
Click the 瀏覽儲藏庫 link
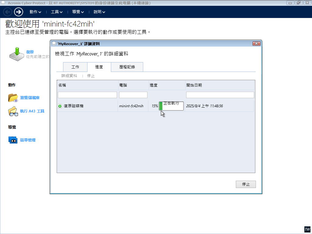(x=30, y=98)
